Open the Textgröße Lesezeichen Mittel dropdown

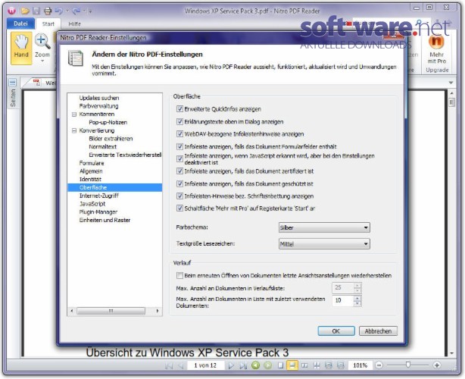[x=324, y=244]
